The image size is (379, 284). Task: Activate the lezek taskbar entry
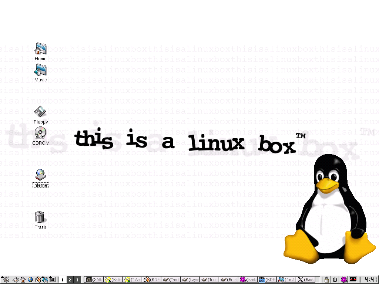pyautogui.click(x=248, y=280)
